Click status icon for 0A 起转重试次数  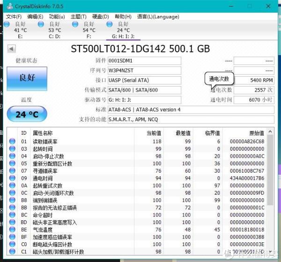12,185
